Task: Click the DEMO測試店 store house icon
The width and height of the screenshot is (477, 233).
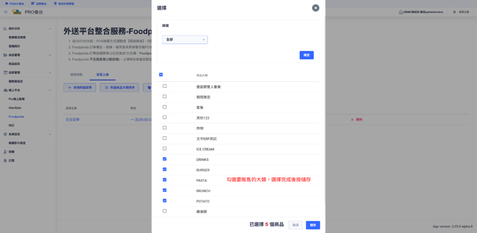Action: [401, 12]
